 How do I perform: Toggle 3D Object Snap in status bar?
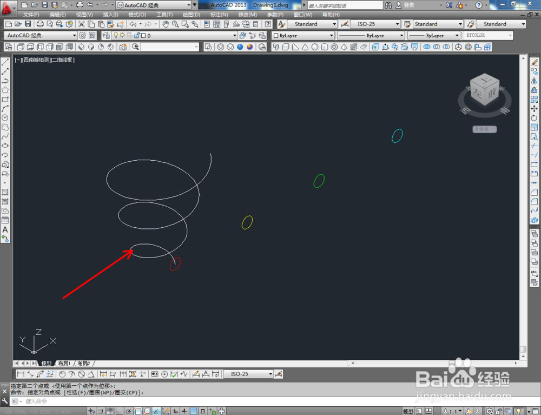click(147, 411)
